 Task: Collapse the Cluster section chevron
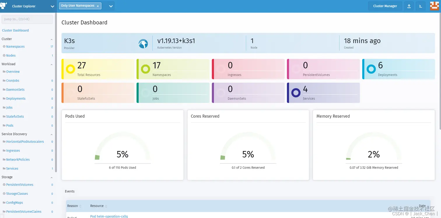tap(52, 39)
